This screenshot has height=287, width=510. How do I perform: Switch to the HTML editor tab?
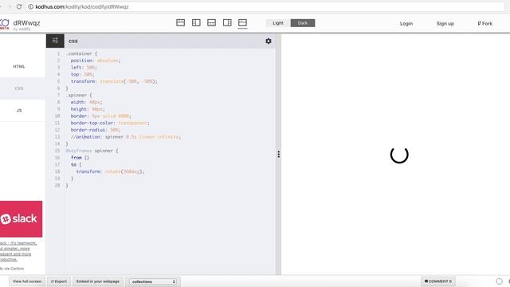(19, 66)
